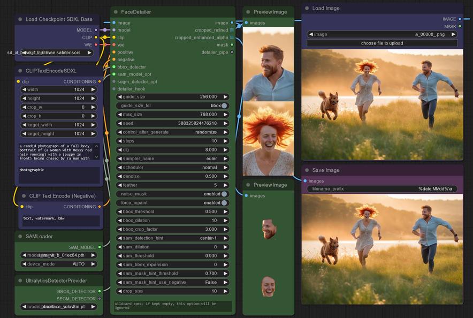Collapse the FaceDetailer node via title dot
473x318 pixels.
[116, 12]
